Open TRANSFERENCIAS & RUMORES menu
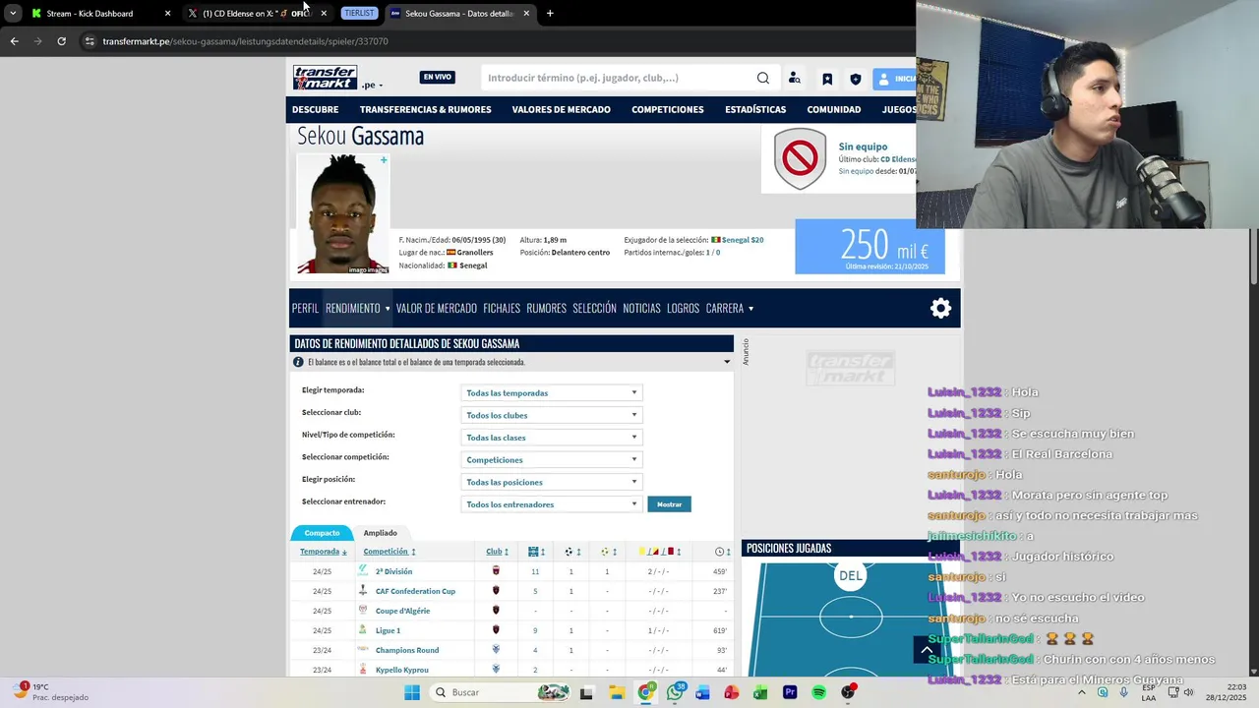The width and height of the screenshot is (1259, 708). point(425,109)
